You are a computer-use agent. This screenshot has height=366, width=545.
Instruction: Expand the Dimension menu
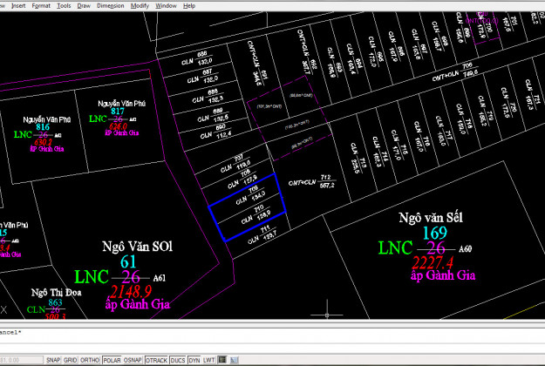(111, 5)
